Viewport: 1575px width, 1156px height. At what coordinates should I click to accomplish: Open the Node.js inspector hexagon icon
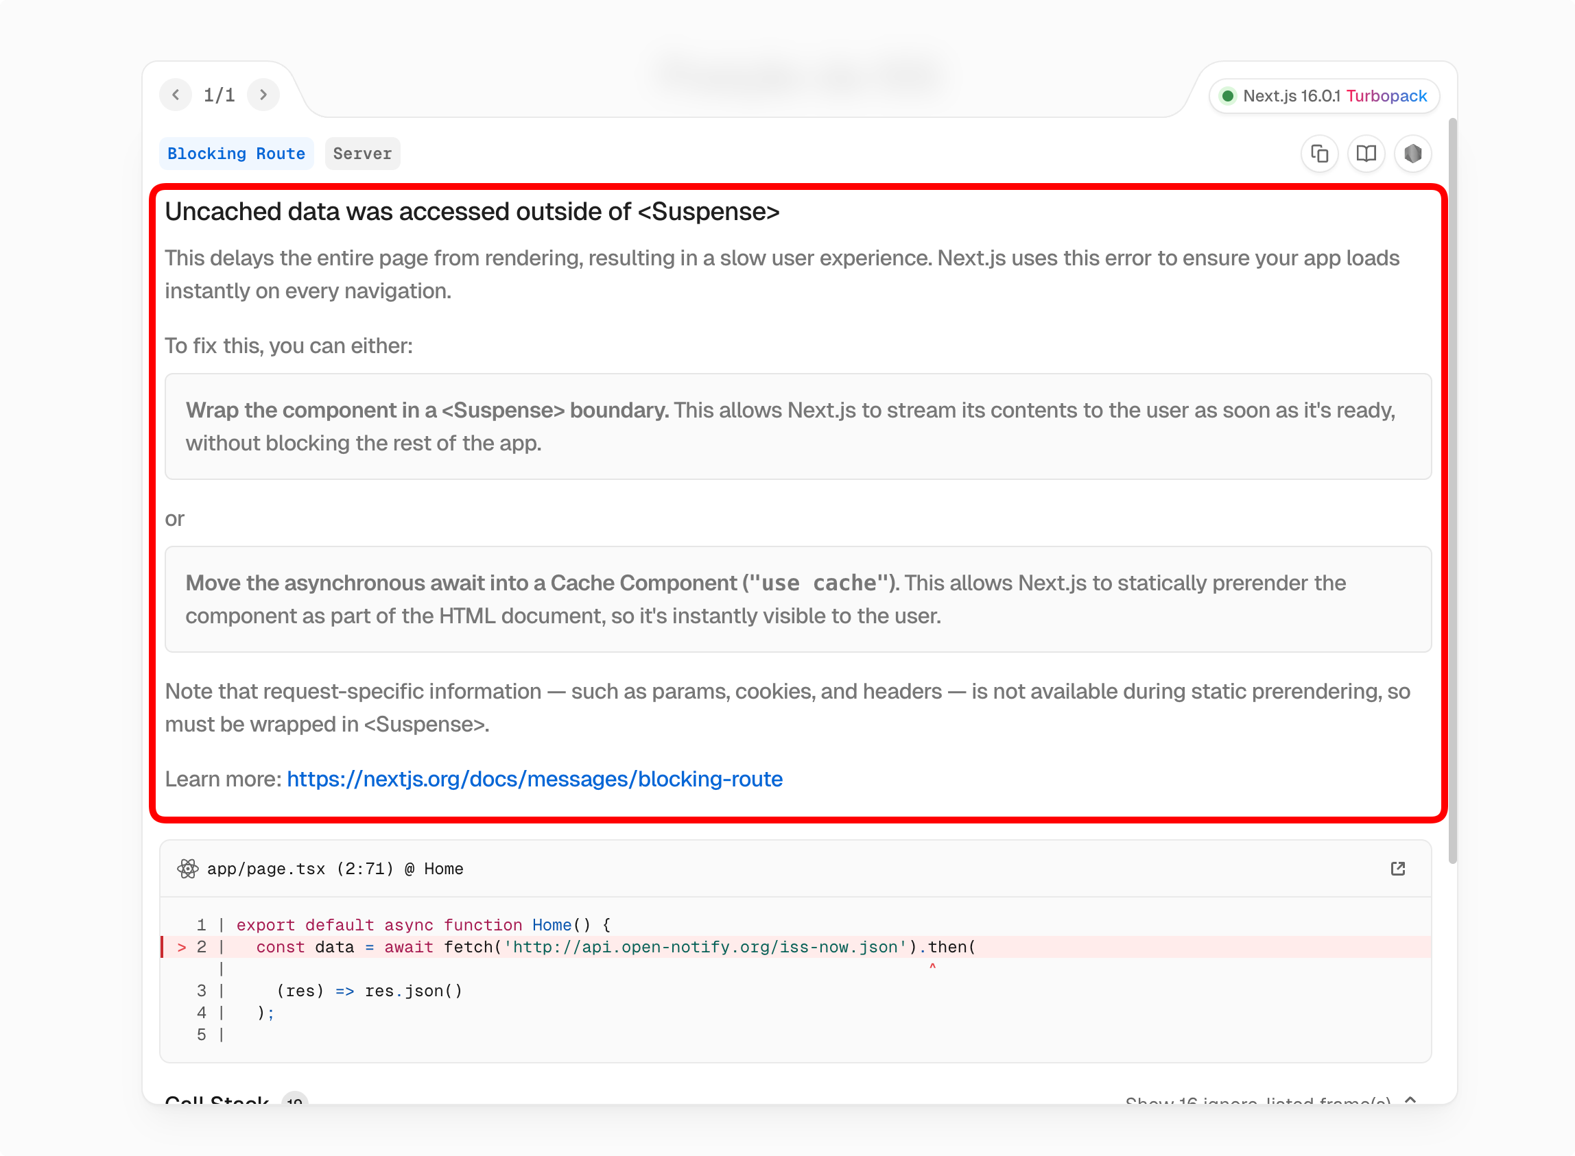[x=1412, y=154]
